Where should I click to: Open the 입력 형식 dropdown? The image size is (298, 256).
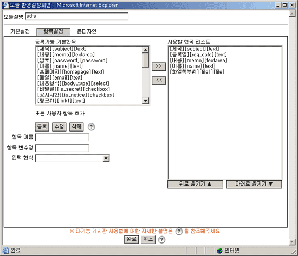tap(106, 158)
